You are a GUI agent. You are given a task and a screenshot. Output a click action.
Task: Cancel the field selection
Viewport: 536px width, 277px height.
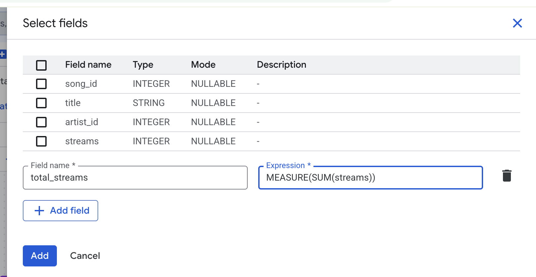(x=85, y=256)
